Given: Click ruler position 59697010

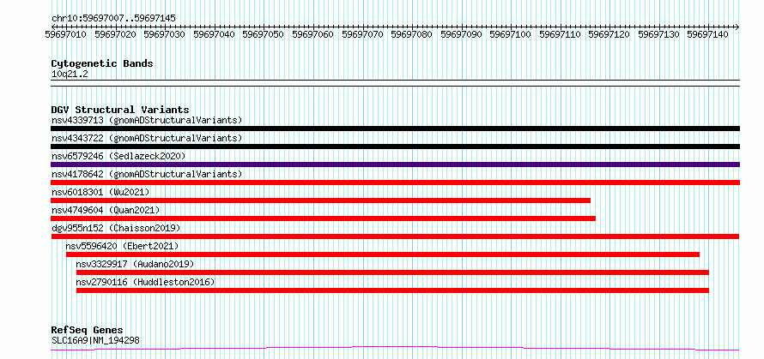Looking at the screenshot, I should (66, 34).
